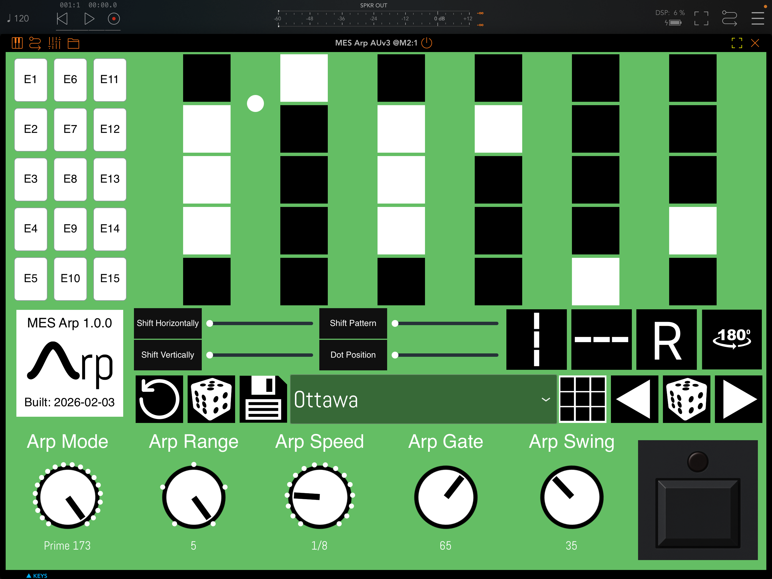The image size is (772, 579).
Task: Toggle the host fullscreen corners icon
Action: pos(701,18)
